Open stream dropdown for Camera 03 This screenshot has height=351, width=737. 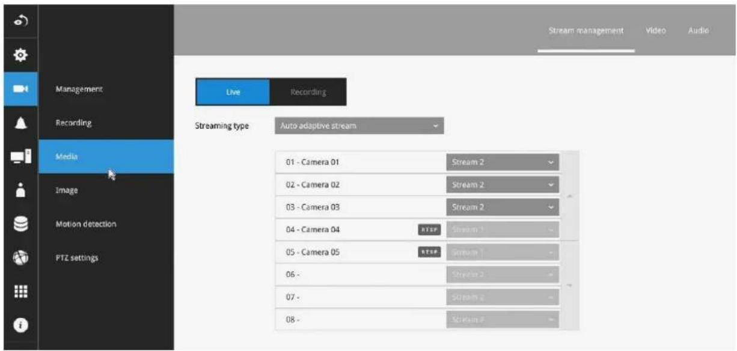tap(503, 207)
